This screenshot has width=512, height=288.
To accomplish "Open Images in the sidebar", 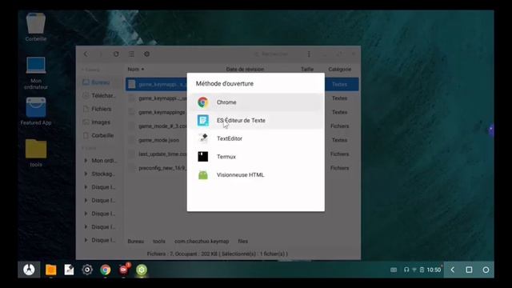I will (100, 122).
